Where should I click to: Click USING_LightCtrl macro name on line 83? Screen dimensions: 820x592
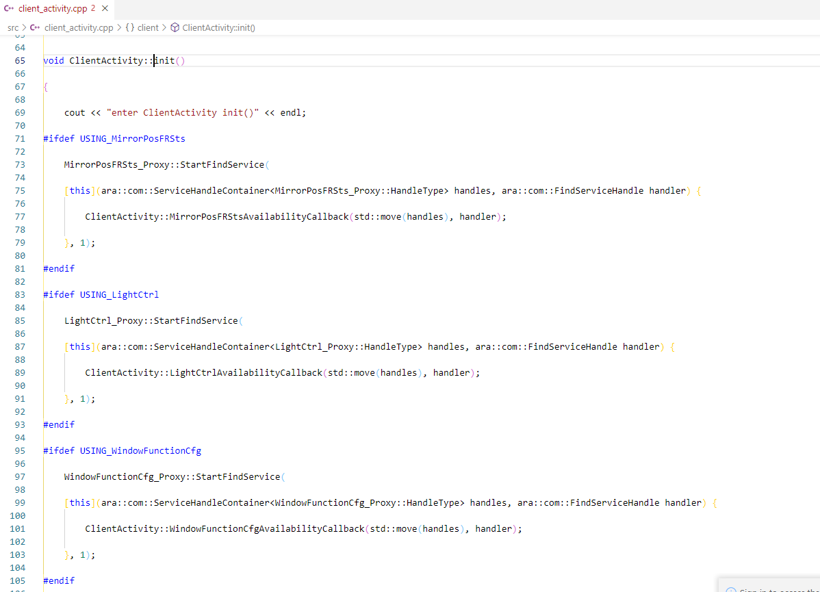pos(119,294)
